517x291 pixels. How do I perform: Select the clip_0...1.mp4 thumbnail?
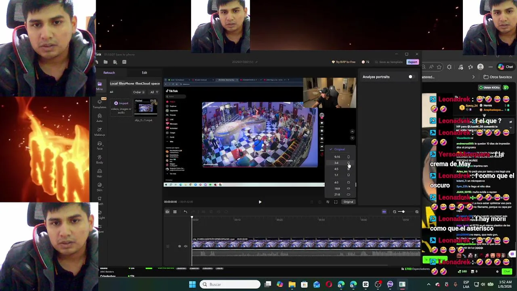pyautogui.click(x=146, y=108)
